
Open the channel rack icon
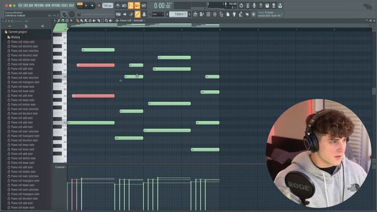point(208,14)
